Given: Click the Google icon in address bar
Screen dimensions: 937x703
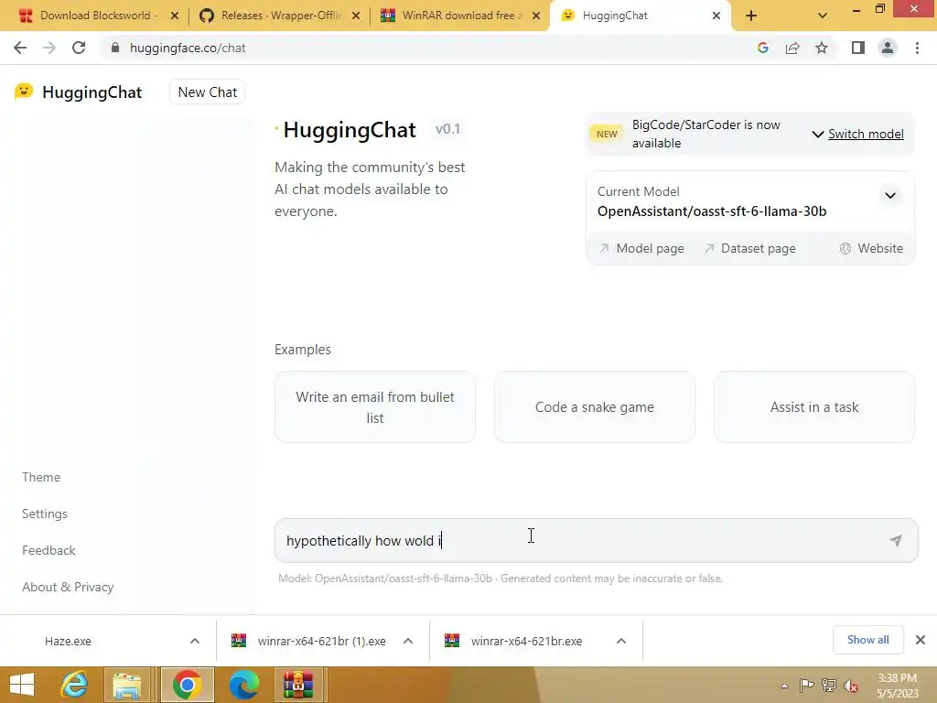Looking at the screenshot, I should 762,48.
